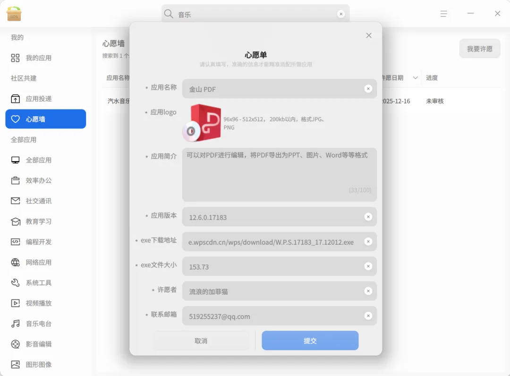Clear the 音乐 search keyword
Image resolution: width=510 pixels, height=376 pixels.
coord(341,14)
